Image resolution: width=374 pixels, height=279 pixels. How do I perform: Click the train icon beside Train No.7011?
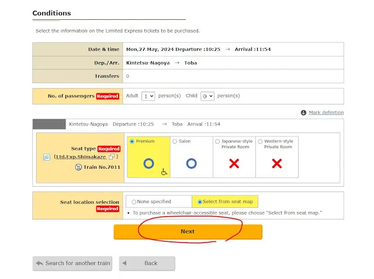tap(78, 167)
